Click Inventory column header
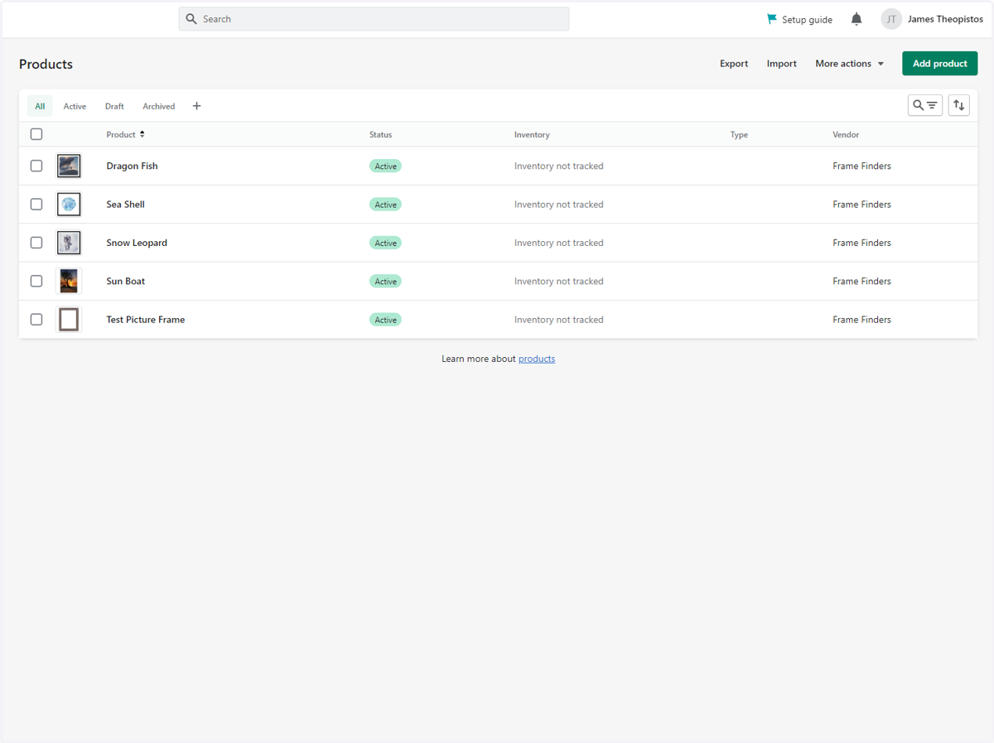This screenshot has height=743, width=994. click(x=532, y=134)
